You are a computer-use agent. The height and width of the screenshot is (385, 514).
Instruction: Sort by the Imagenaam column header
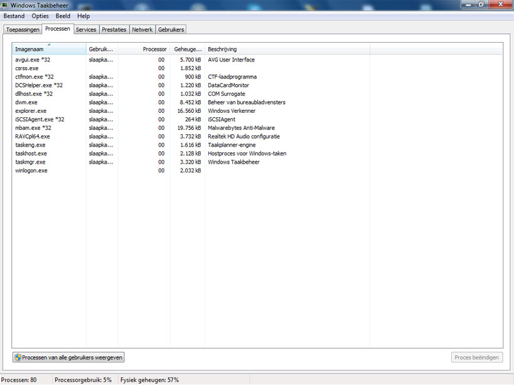coord(49,49)
